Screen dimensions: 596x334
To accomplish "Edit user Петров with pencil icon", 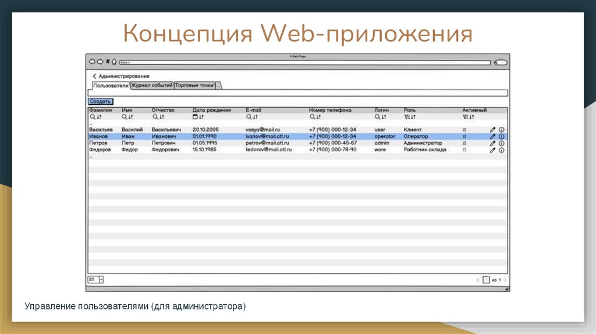I will tap(492, 143).
